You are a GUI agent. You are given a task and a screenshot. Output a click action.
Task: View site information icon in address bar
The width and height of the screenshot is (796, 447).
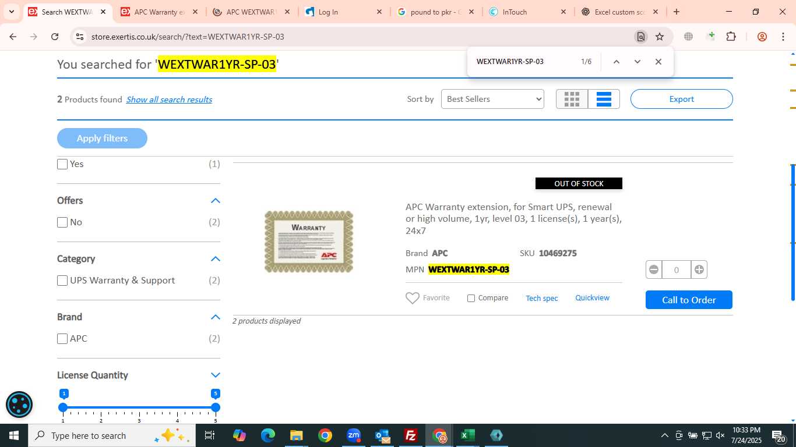tap(80, 37)
